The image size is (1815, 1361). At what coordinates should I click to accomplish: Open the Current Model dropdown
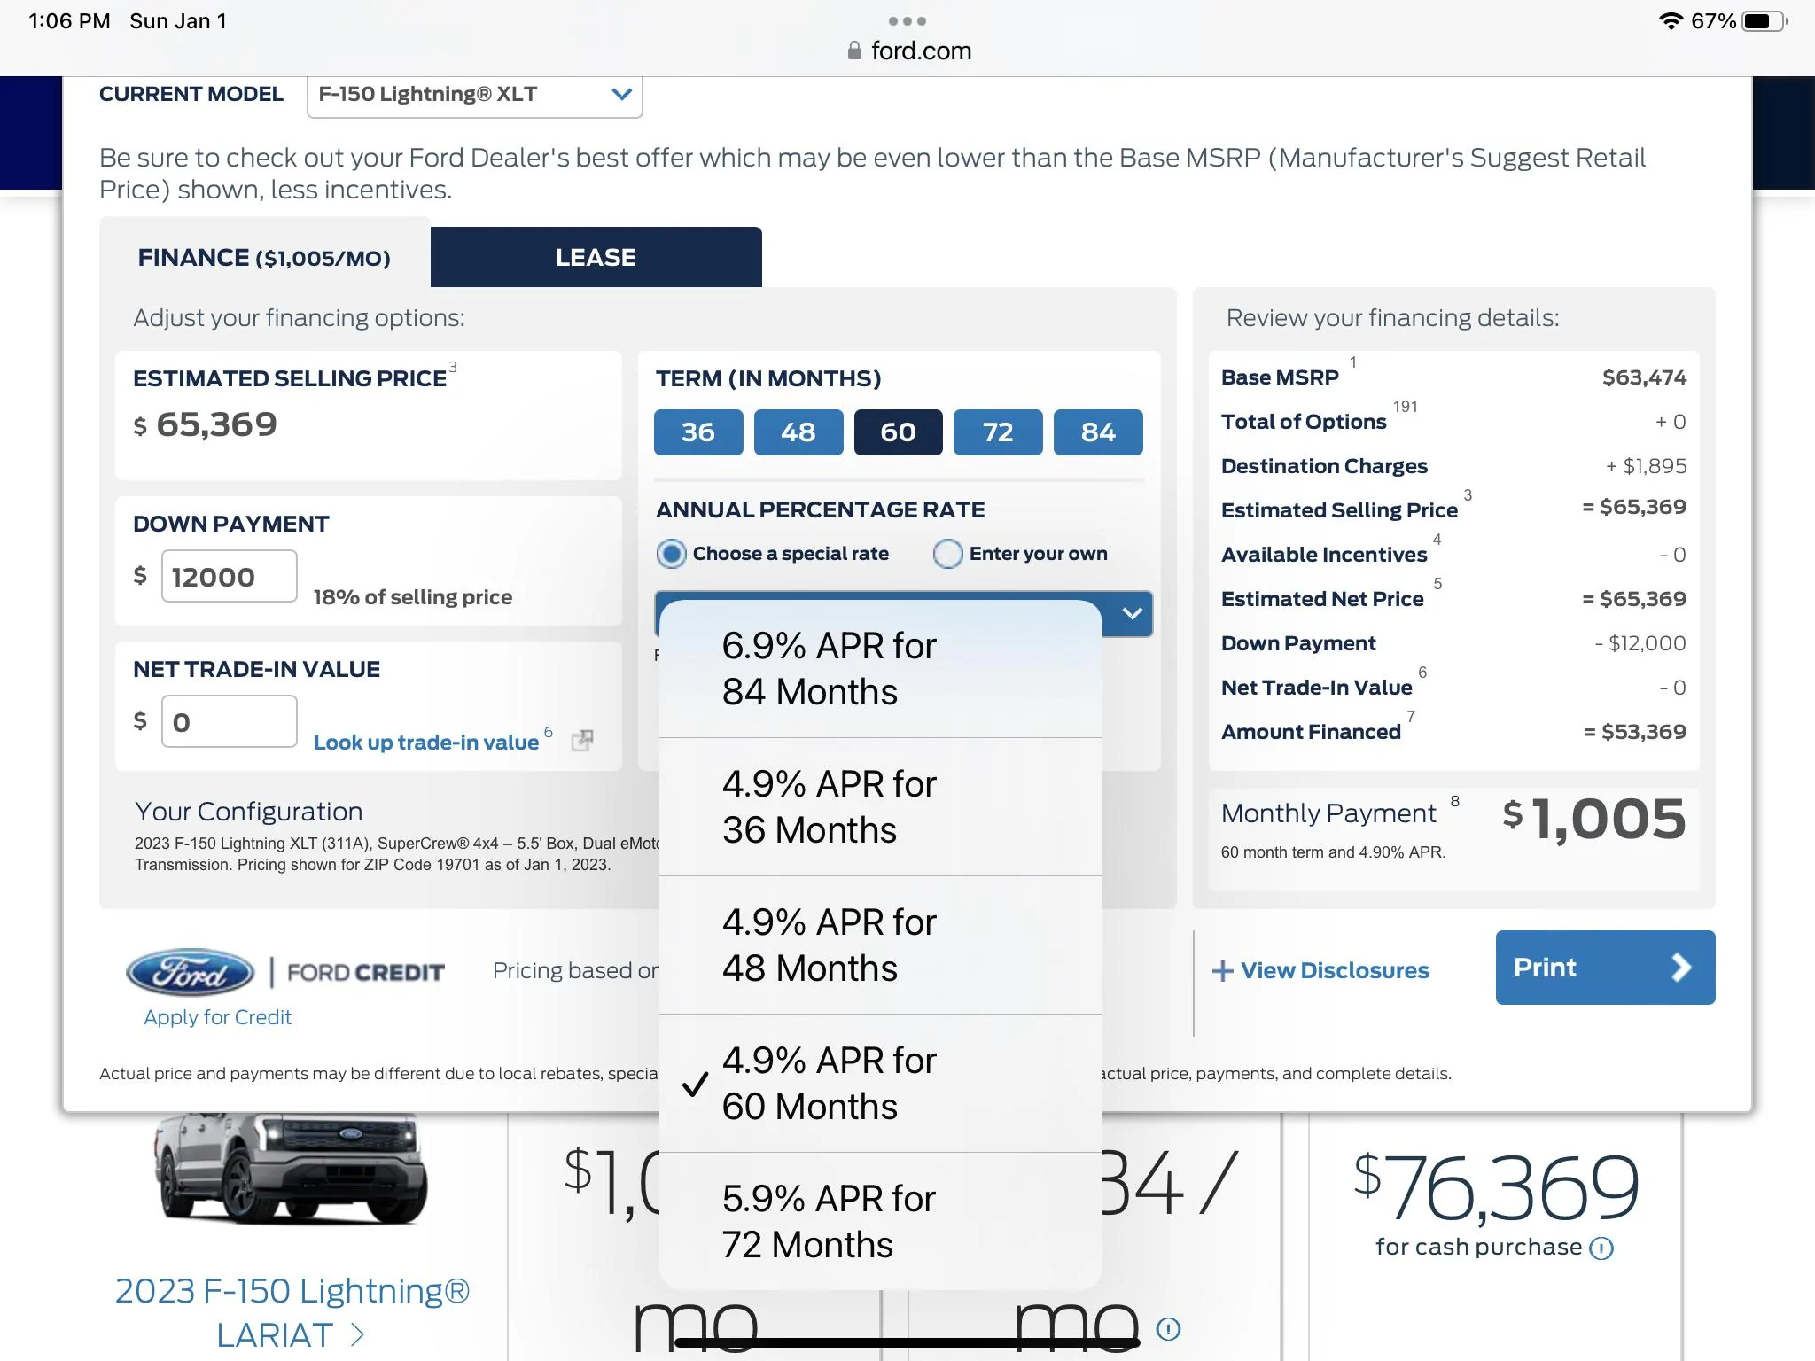tap(474, 95)
